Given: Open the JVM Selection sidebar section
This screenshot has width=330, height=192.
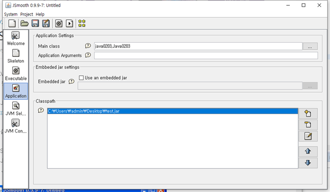Looking at the screenshot, I should click(16, 109).
